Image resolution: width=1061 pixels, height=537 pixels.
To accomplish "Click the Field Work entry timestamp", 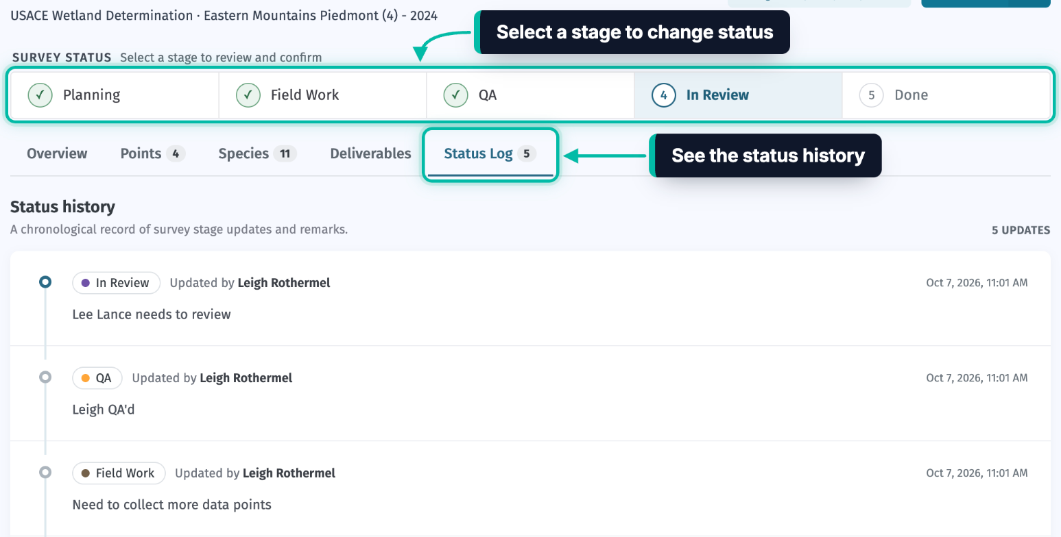I will click(x=977, y=473).
